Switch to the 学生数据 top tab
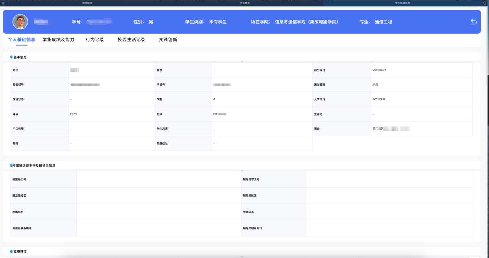The image size is (489, 258). 244,3
